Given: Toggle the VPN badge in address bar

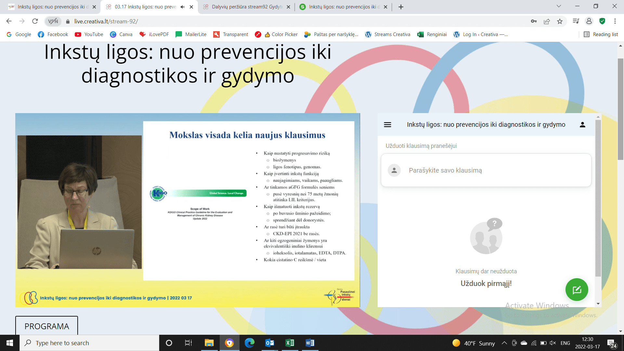Looking at the screenshot, I should [x=53, y=21].
